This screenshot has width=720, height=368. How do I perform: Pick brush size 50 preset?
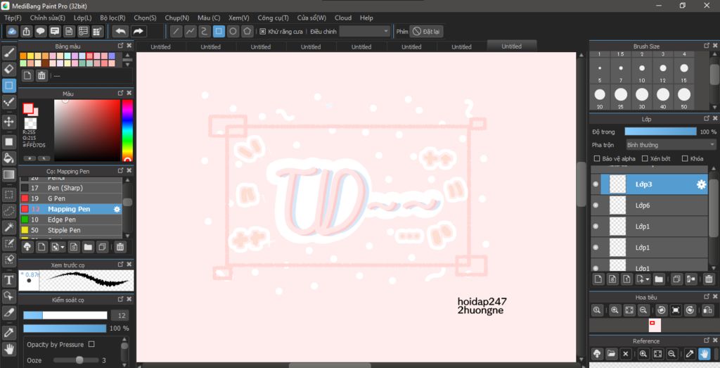coord(683,97)
